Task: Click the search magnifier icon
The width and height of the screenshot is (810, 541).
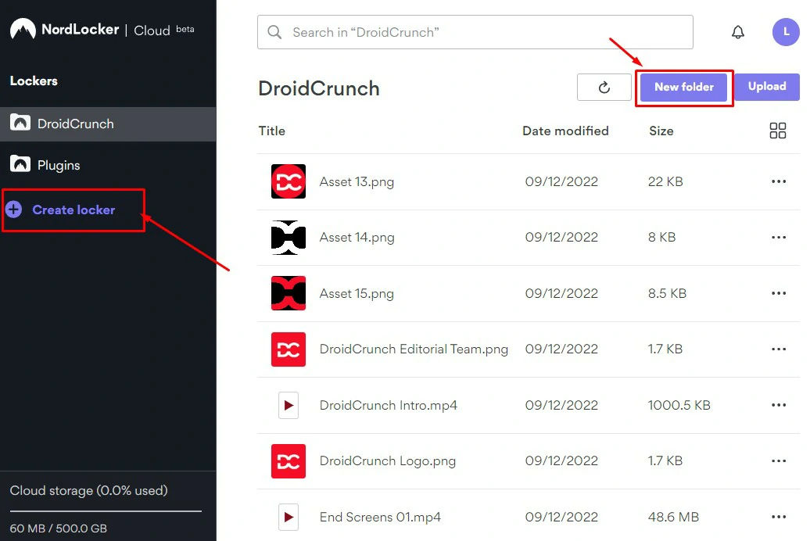Action: click(274, 32)
